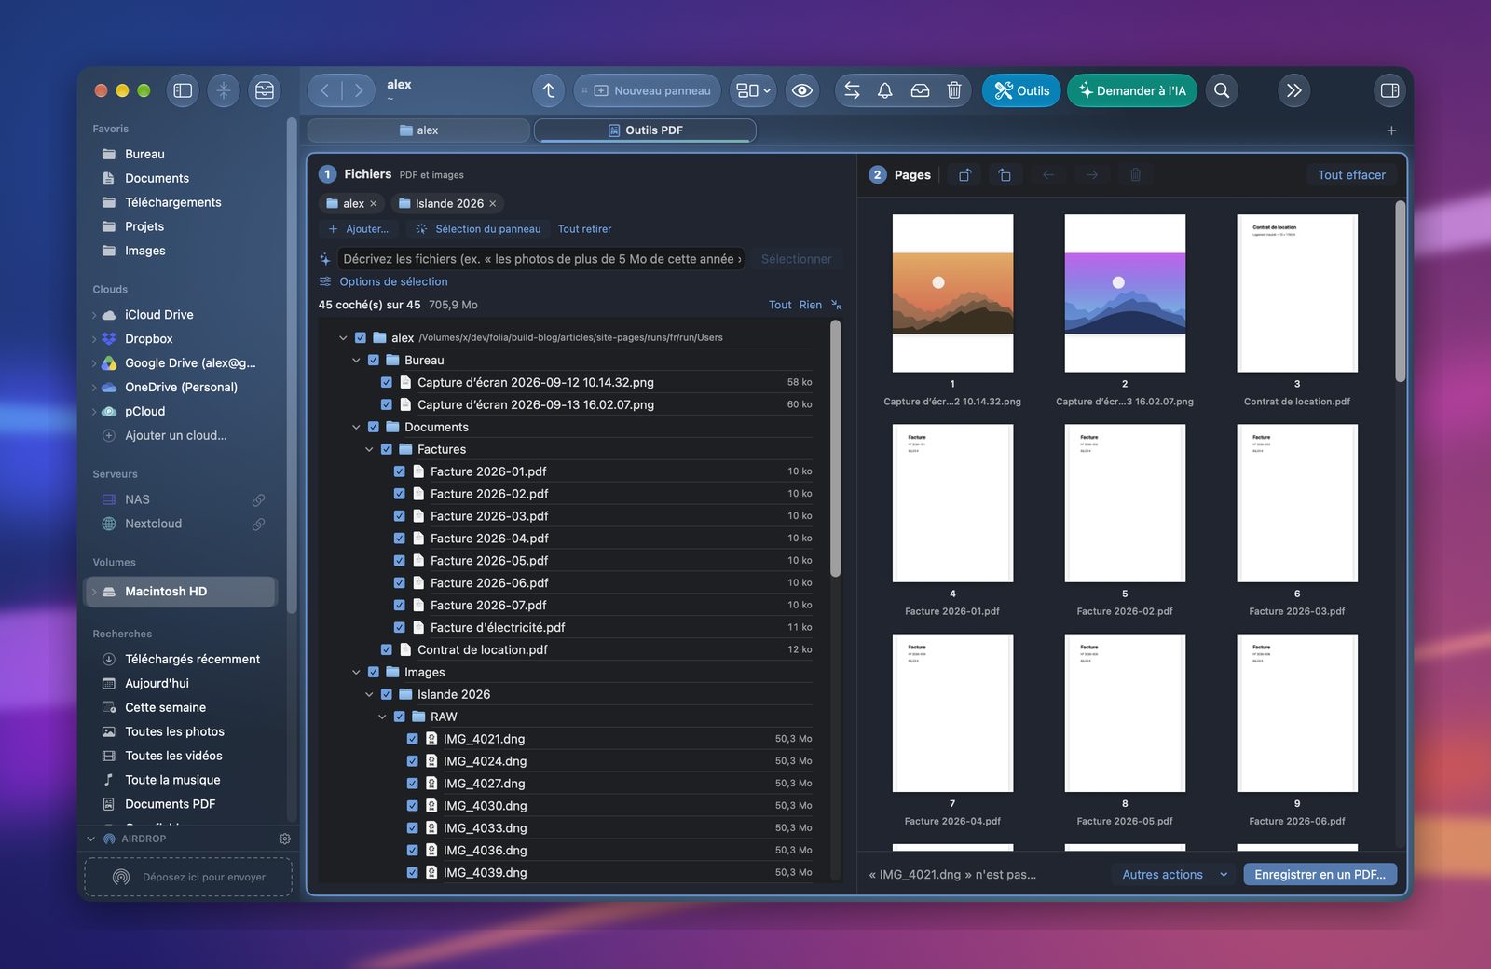
Task: Show more toolbar items with double chevron
Action: [x=1293, y=90]
